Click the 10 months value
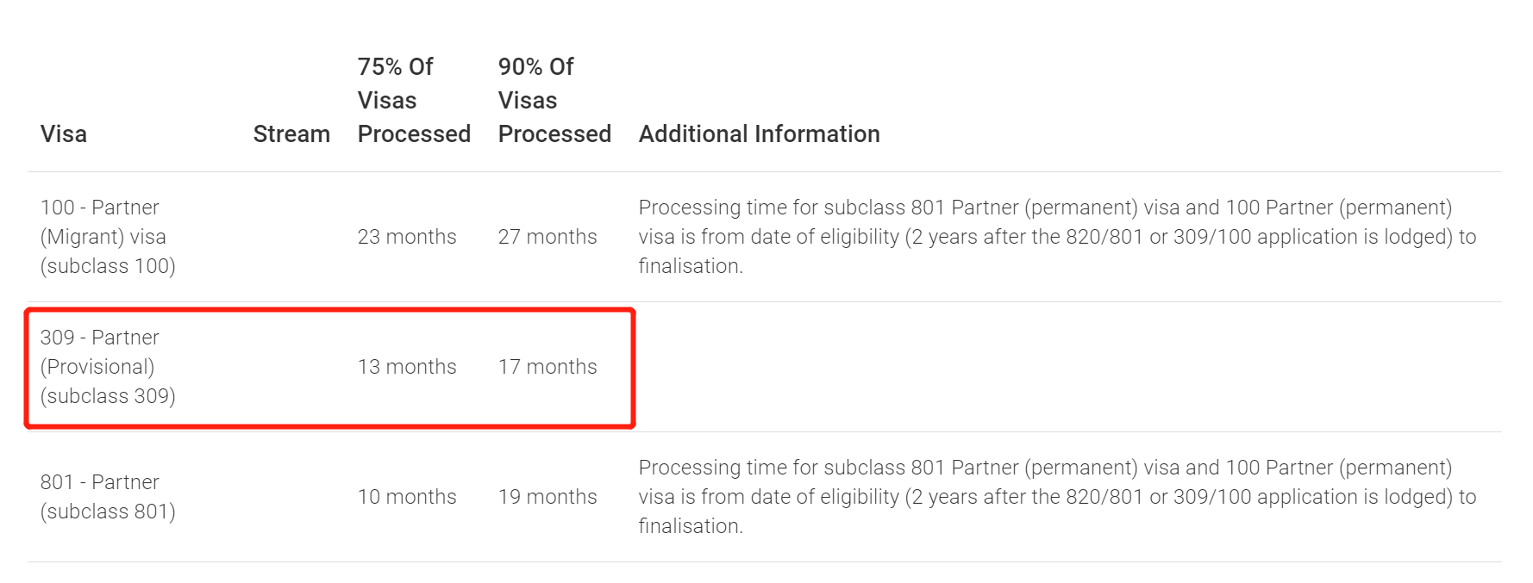The width and height of the screenshot is (1533, 583). pyautogui.click(x=407, y=497)
